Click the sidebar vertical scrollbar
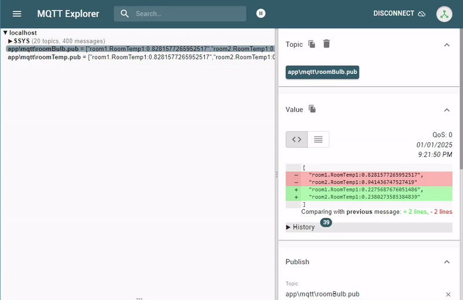Viewport: 463px width, 300px height. pyautogui.click(x=461, y=99)
